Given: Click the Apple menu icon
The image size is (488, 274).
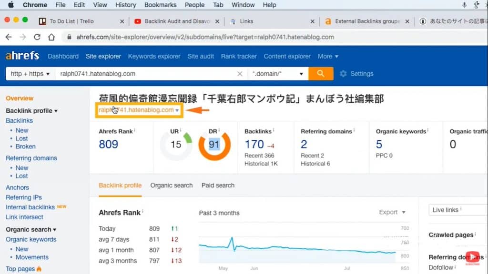Looking at the screenshot, I should (x=11, y=5).
